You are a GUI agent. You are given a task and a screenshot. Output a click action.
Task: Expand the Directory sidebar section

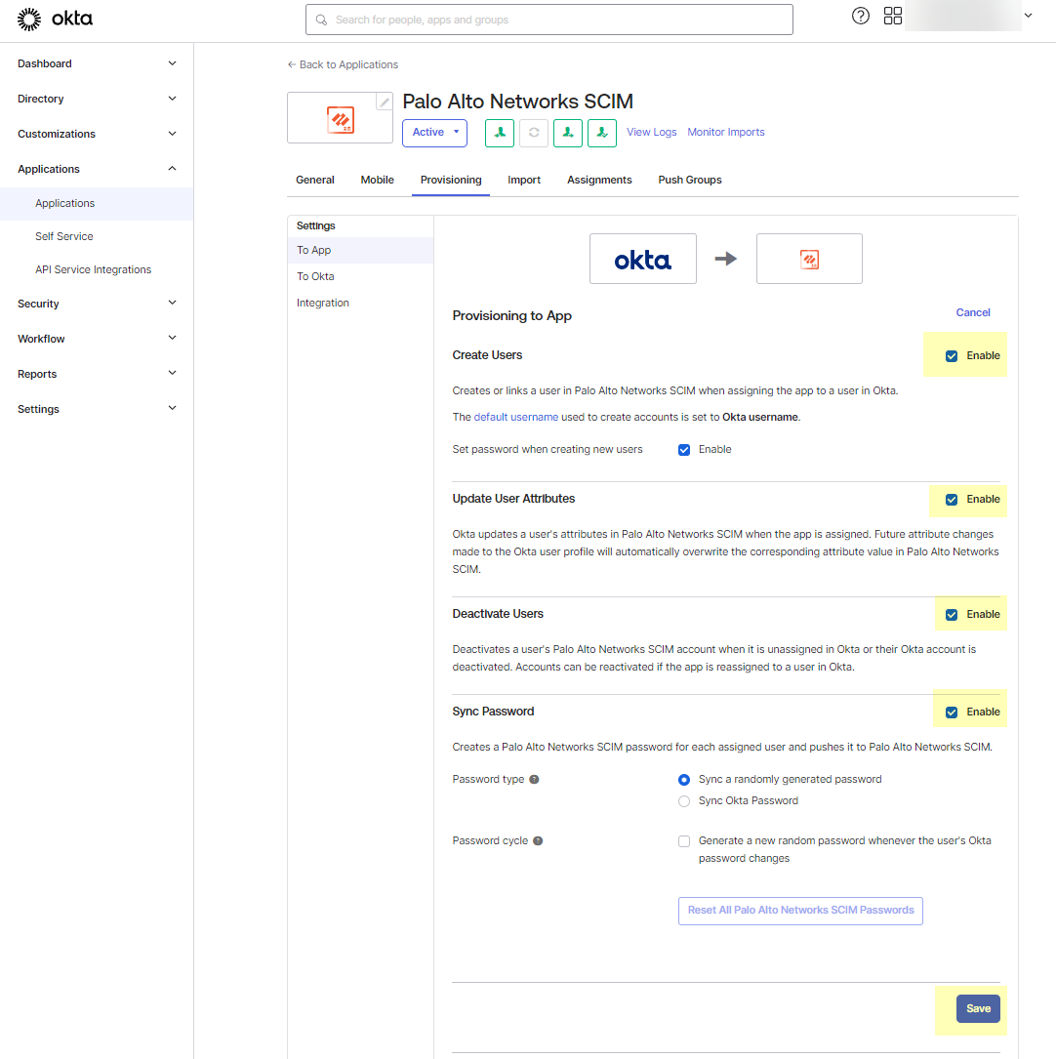coord(97,99)
